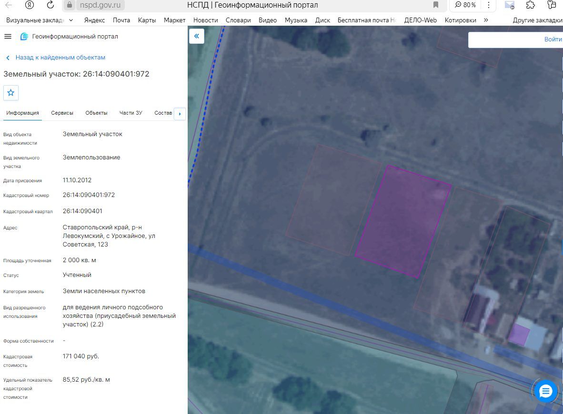Open the Маркет bookmark
The image size is (563, 414).
pyautogui.click(x=174, y=20)
